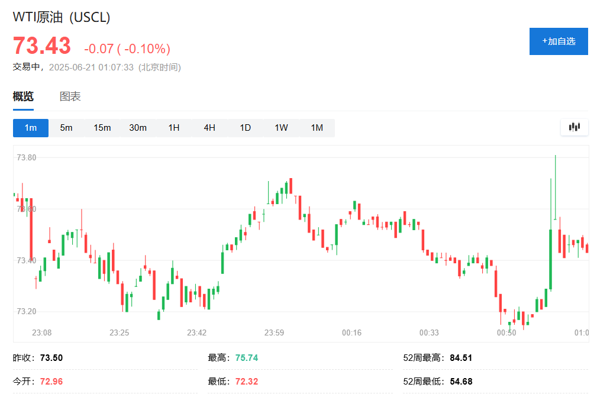Viewport: 597px width, 397px height.
Task: Click the candlestick chart type icon
Action: pos(574,127)
